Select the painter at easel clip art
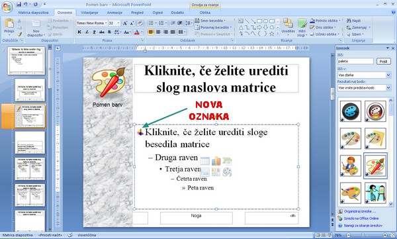Screen dimensions: 397x239 375,193
